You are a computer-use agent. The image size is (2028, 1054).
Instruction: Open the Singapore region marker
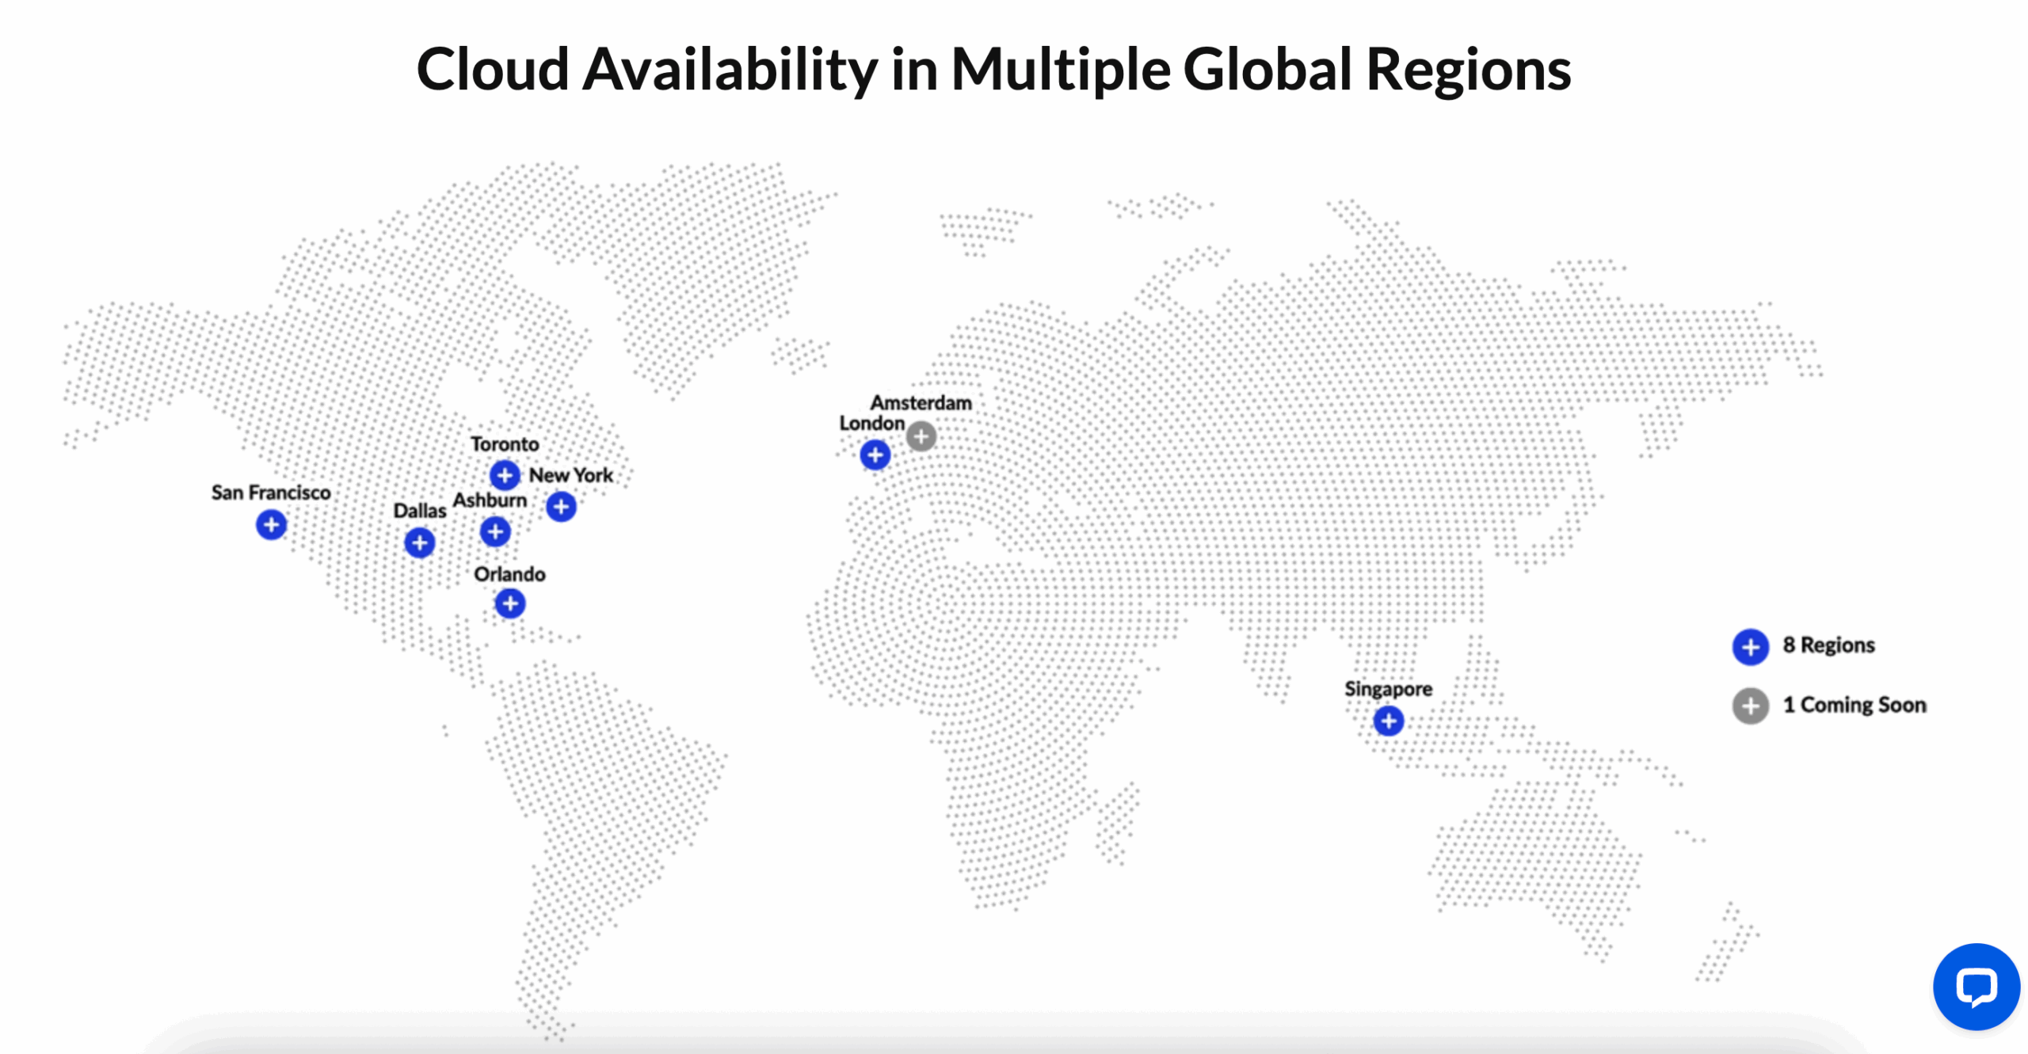pyautogui.click(x=1389, y=721)
